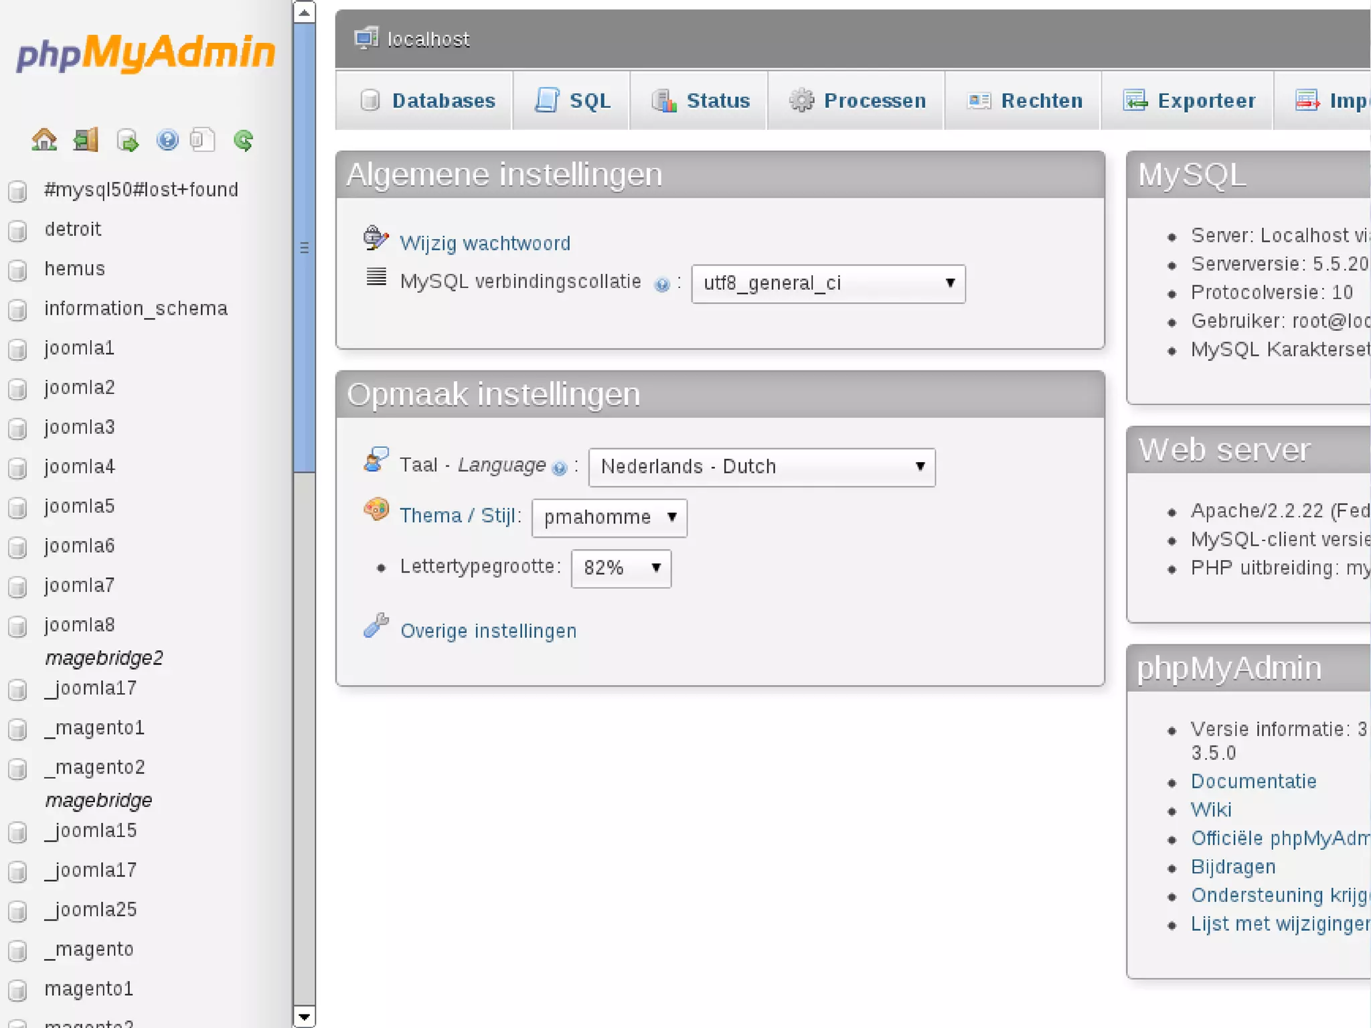This screenshot has height=1028, width=1371.
Task: Open the Thema / Stijl dropdown
Action: (609, 518)
